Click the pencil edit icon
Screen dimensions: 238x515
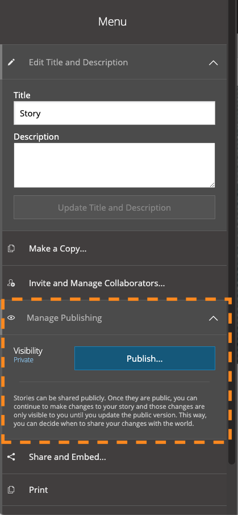point(11,62)
